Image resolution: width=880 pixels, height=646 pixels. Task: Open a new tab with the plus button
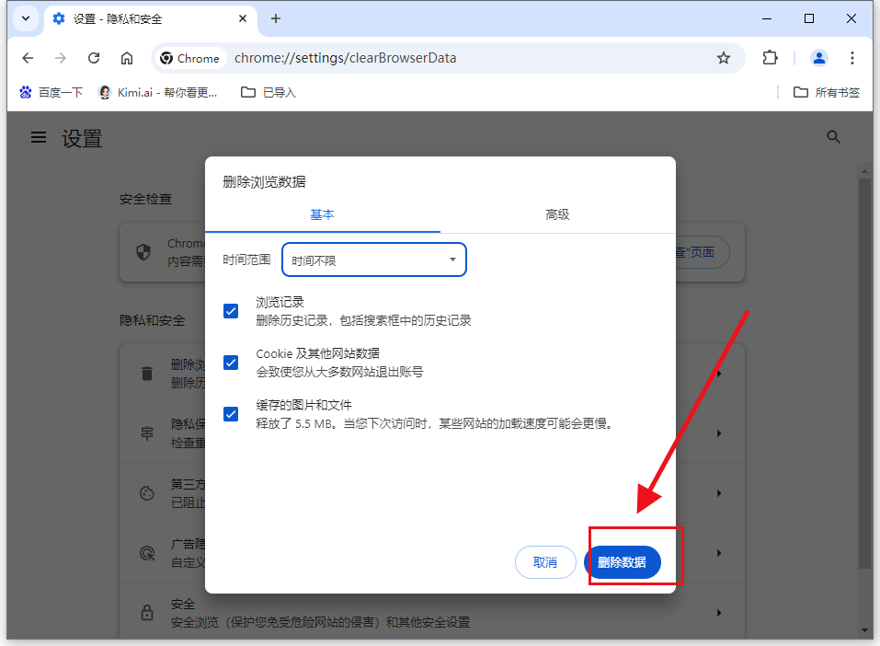point(276,18)
